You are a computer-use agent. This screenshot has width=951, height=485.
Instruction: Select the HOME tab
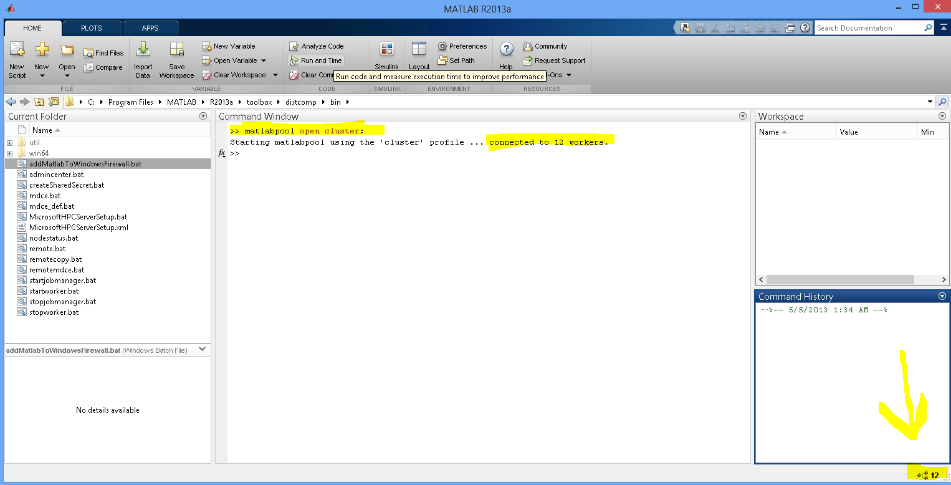[32, 28]
